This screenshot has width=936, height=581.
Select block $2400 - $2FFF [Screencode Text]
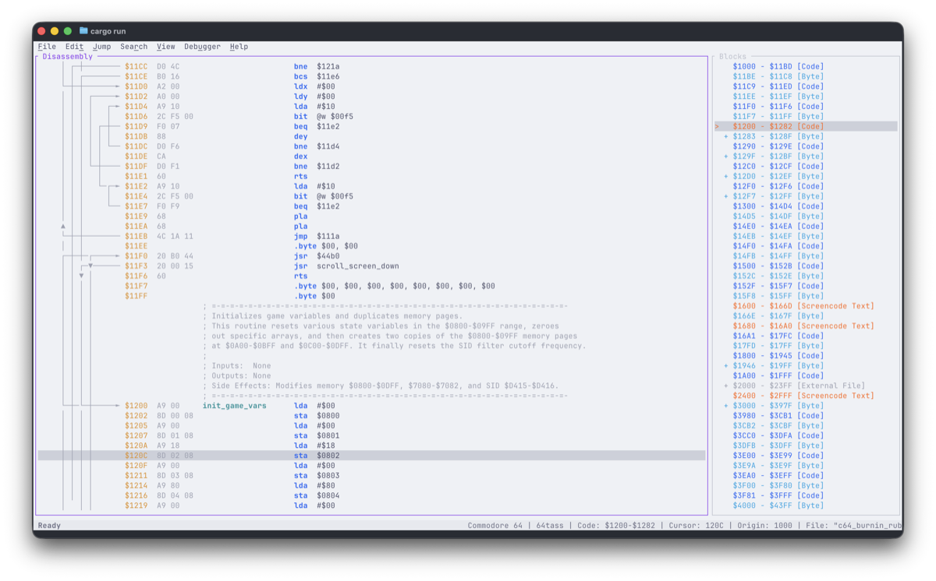(803, 396)
